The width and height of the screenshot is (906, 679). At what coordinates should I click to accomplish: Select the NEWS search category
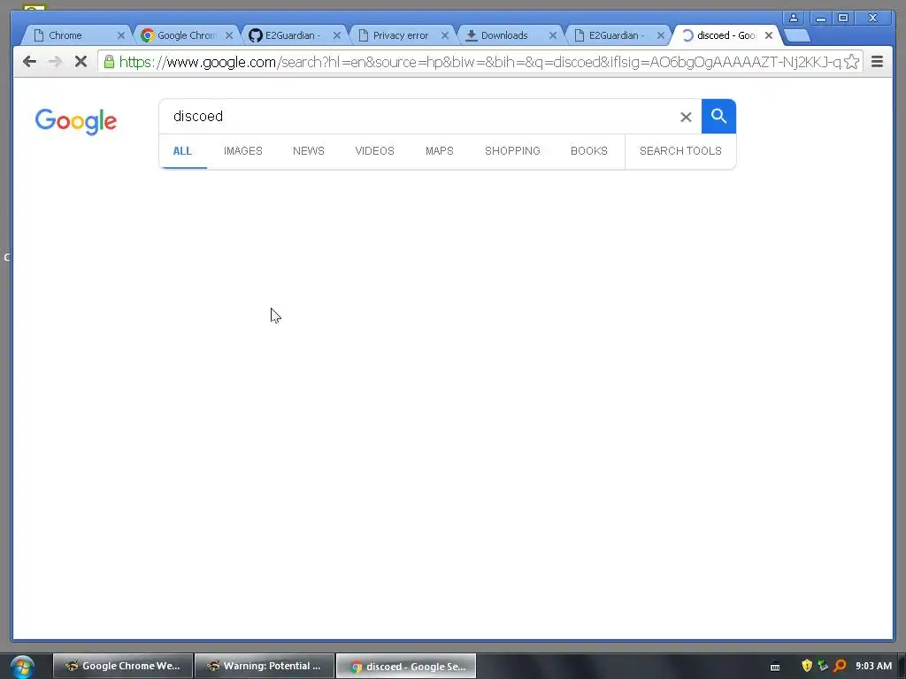point(309,150)
